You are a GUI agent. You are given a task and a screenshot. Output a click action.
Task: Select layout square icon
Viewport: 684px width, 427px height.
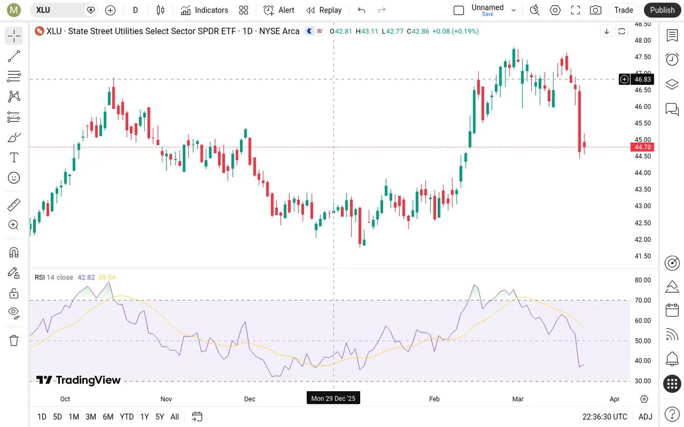(x=459, y=10)
